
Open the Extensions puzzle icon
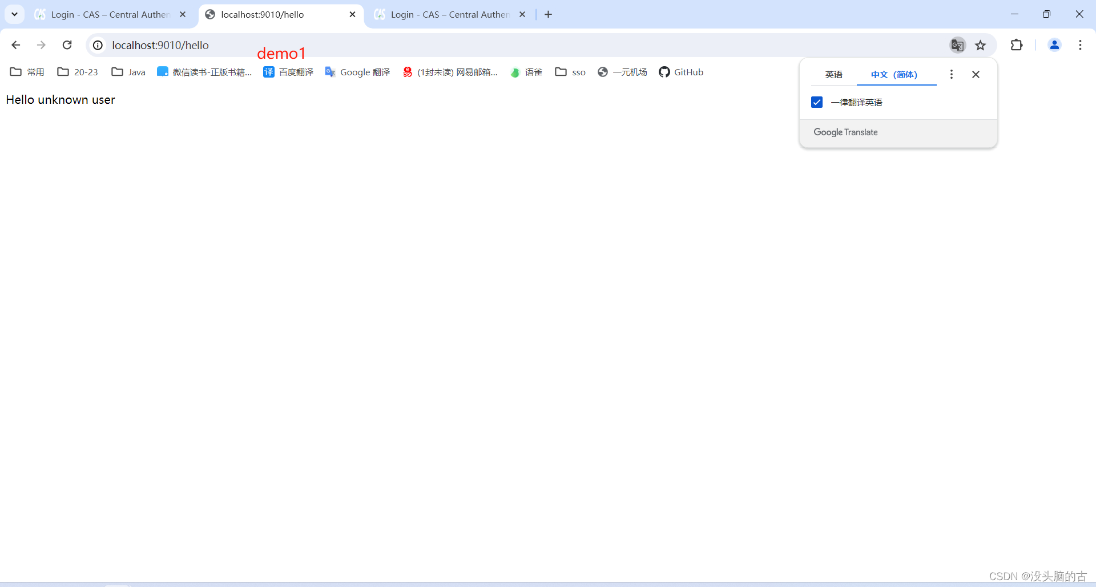(x=1017, y=45)
